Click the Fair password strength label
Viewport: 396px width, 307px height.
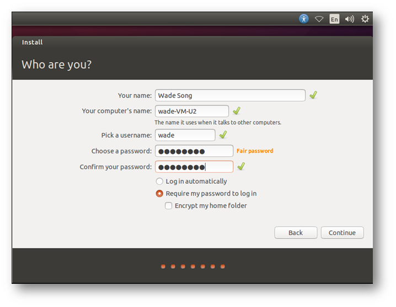pos(255,151)
